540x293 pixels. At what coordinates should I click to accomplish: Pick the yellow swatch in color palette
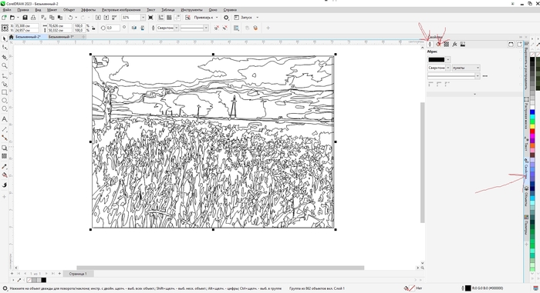532,127
